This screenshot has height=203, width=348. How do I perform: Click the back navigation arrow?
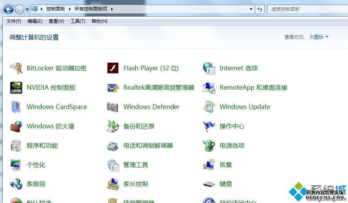pyautogui.click(x=9, y=9)
